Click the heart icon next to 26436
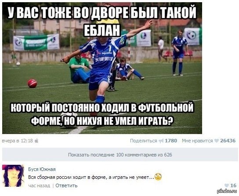This screenshot has width=239, height=196. click(x=217, y=141)
